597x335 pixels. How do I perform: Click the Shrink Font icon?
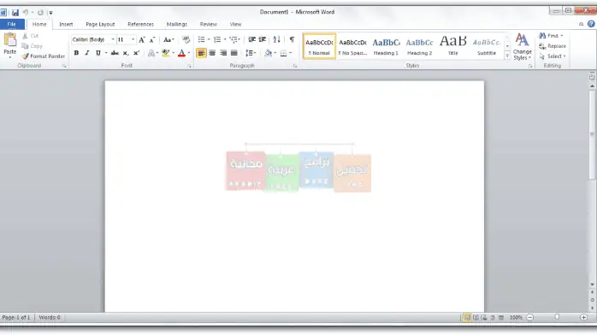[152, 39]
